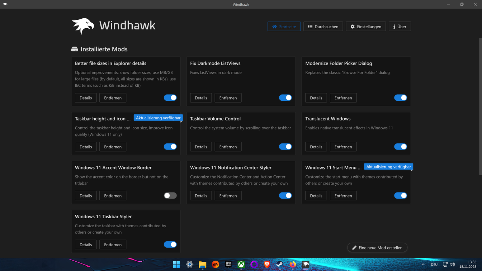This screenshot has height=271, width=482.
Task: Click Entfernen for Fix Darkmode ListViews
Action: click(x=228, y=98)
